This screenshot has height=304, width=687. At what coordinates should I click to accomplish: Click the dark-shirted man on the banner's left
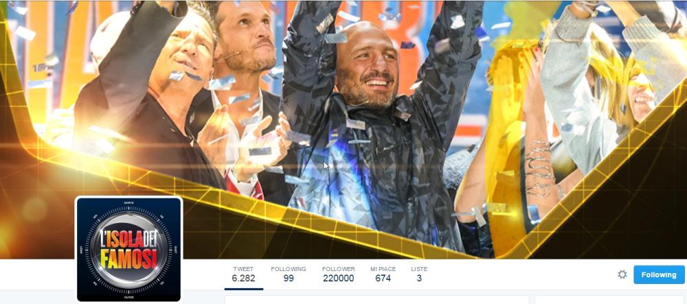click(x=149, y=96)
